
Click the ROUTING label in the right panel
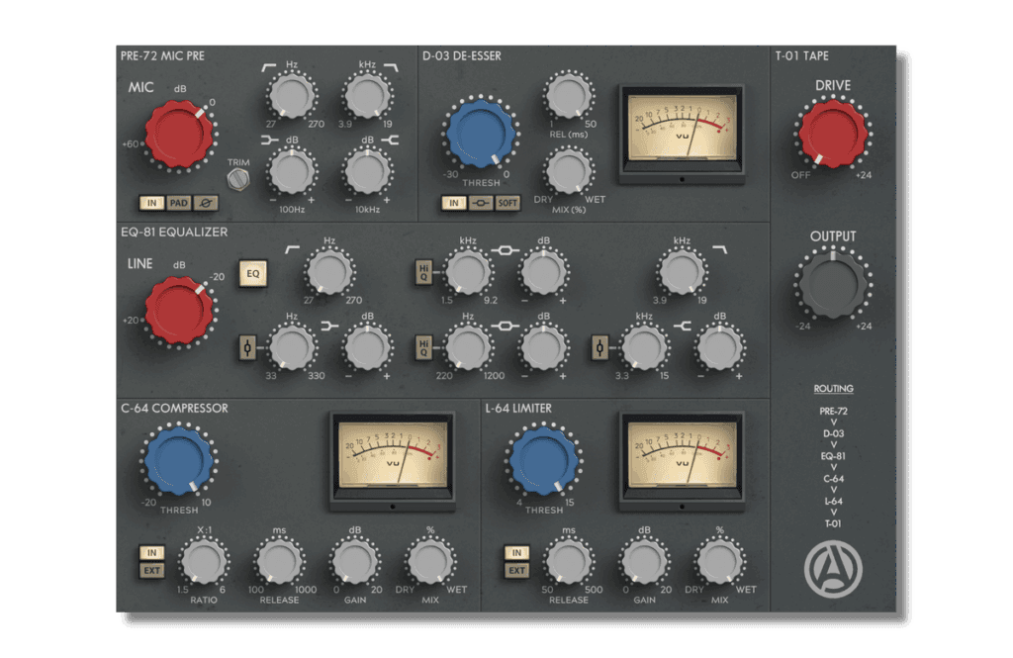click(x=833, y=389)
